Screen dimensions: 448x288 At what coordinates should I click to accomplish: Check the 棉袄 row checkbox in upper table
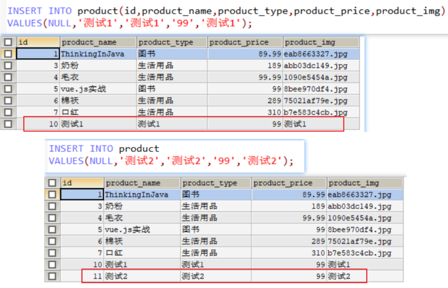pos(8,101)
